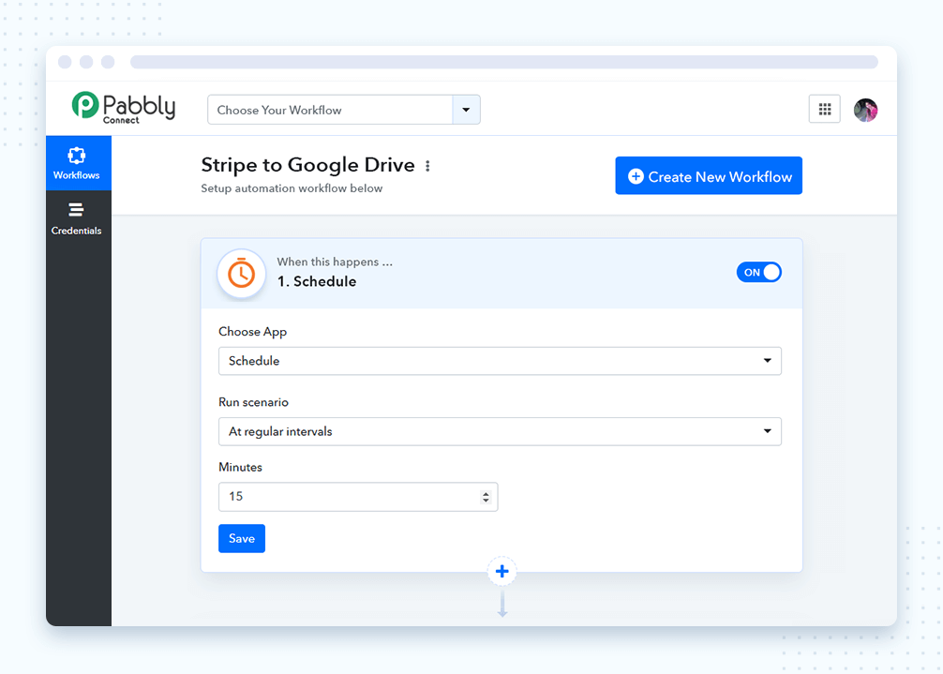Expand the Choose Your Workflow dropdown arrow
The height and width of the screenshot is (674, 943).
coord(466,110)
